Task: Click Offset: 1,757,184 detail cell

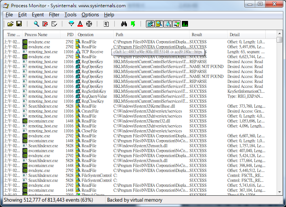Action: (x=246, y=146)
